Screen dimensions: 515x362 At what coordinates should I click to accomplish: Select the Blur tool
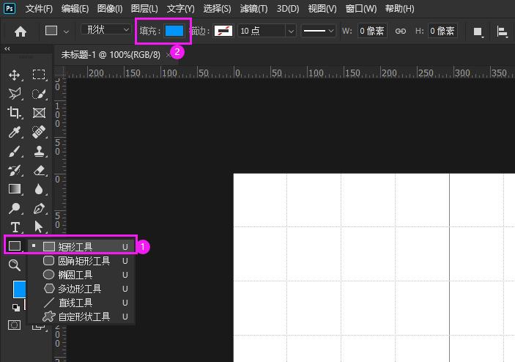39,189
